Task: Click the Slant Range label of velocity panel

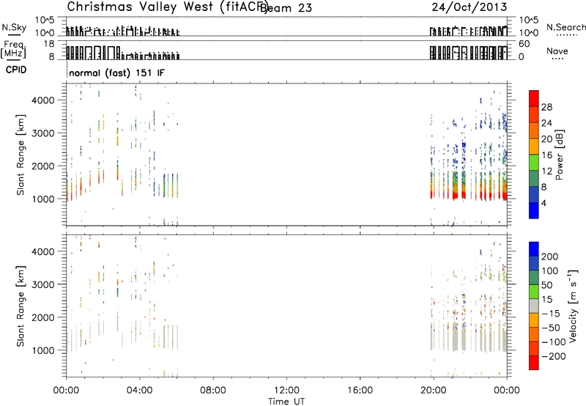Action: pos(21,306)
